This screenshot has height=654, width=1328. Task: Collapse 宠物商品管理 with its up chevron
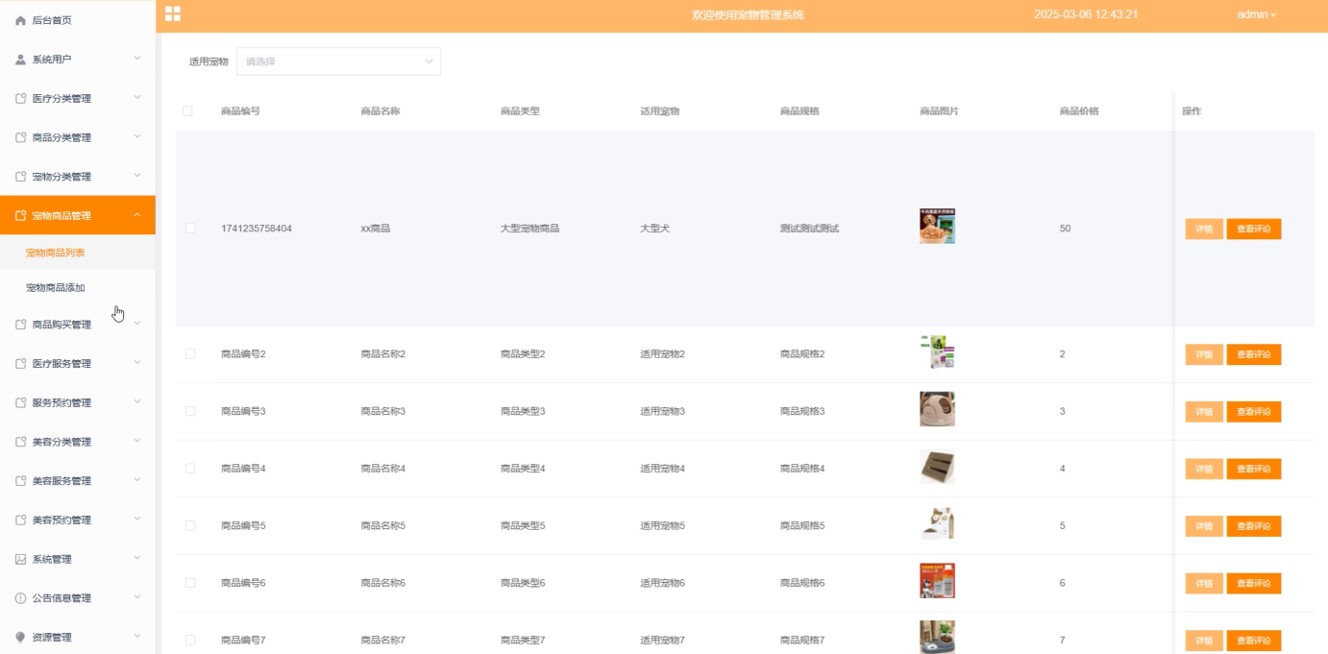136,215
